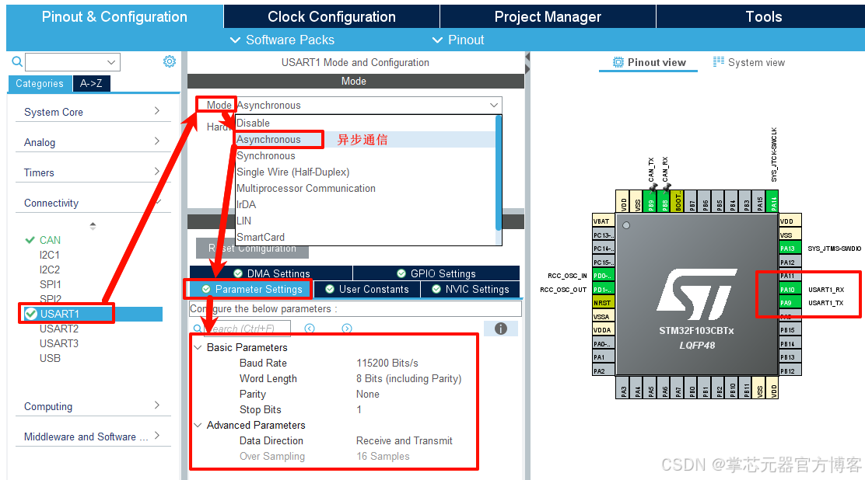
Task: Select the Pinout view tab
Action: pyautogui.click(x=650, y=62)
